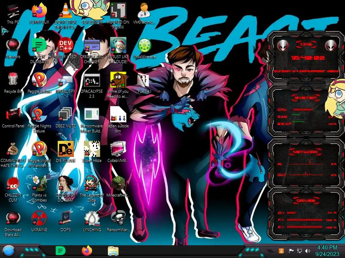
Task: Open DEEZ NUTZ shortcut
Action: 66,118
